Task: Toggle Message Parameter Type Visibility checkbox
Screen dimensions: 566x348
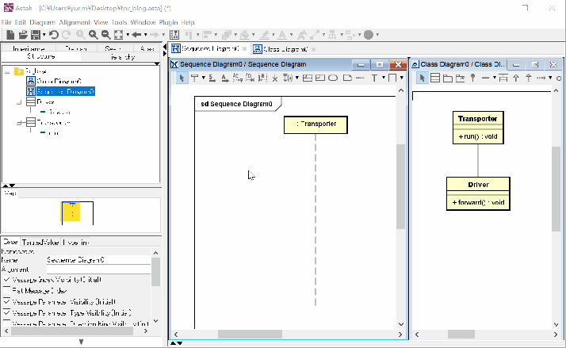Action: click(x=7, y=313)
